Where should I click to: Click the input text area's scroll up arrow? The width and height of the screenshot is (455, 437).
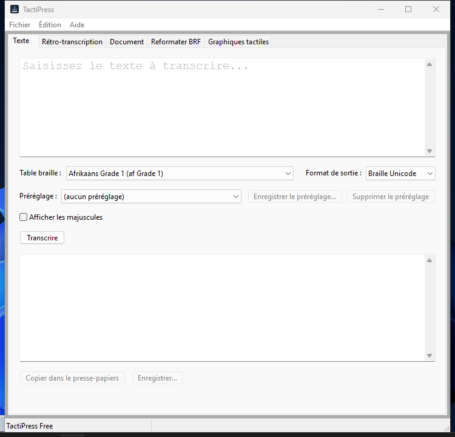pos(430,64)
